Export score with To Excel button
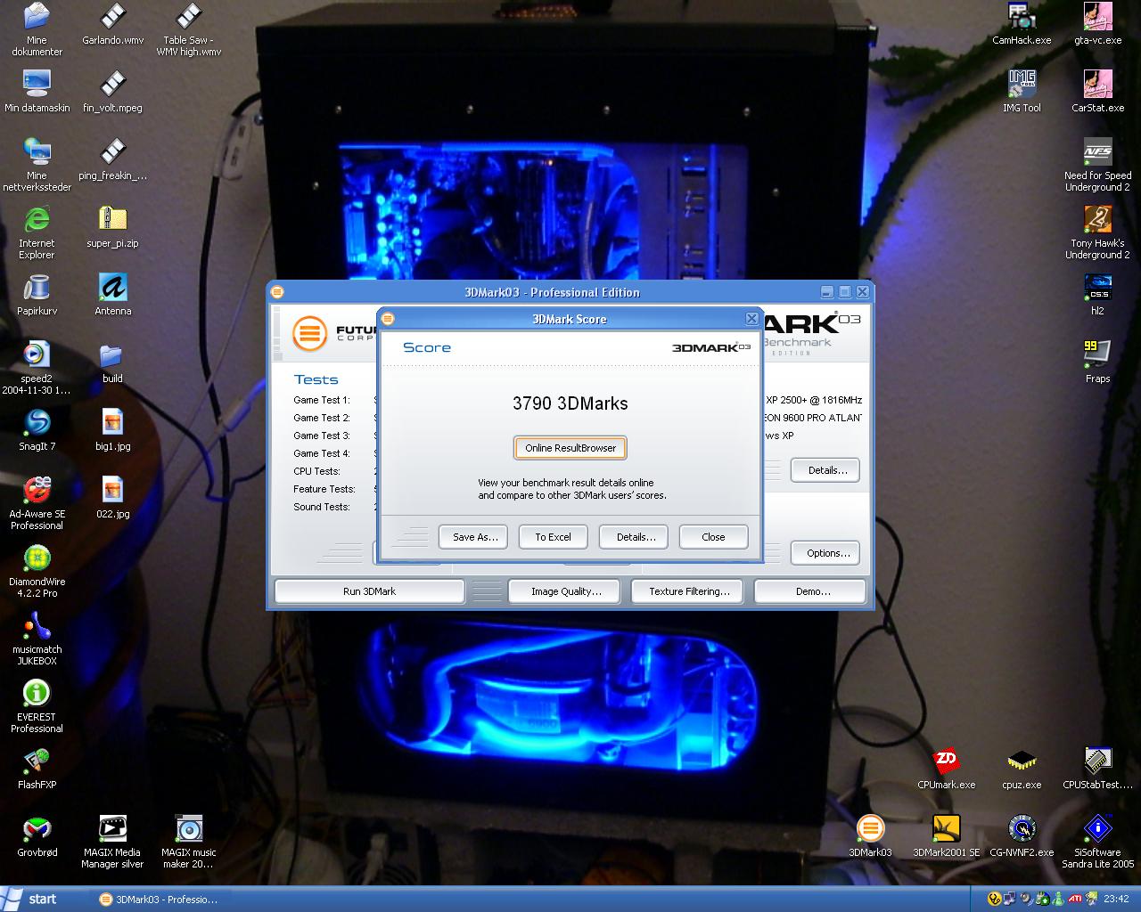The image size is (1141, 912). click(553, 537)
